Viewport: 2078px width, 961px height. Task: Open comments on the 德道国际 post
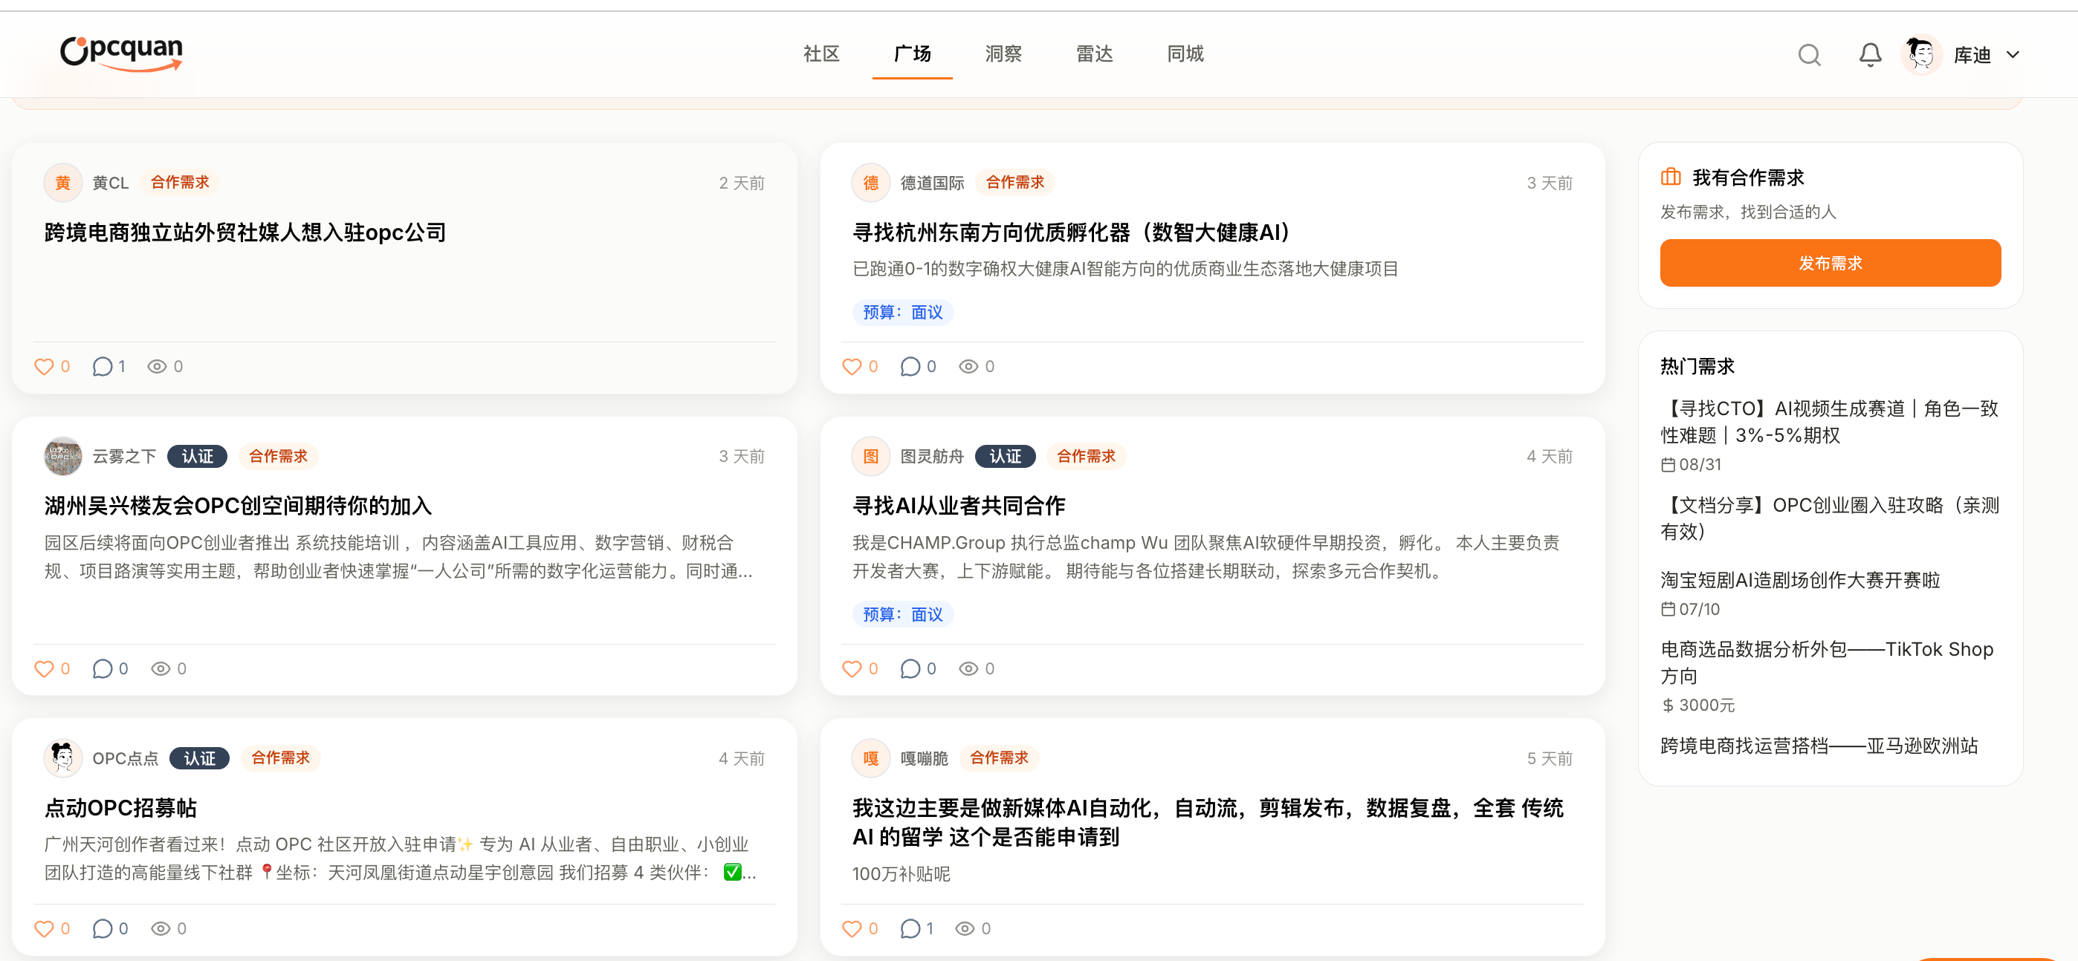910,367
